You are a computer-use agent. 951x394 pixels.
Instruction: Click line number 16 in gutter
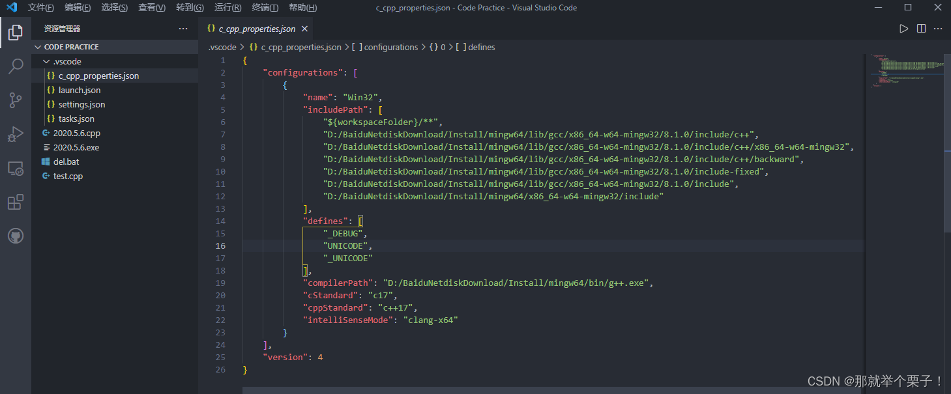220,246
